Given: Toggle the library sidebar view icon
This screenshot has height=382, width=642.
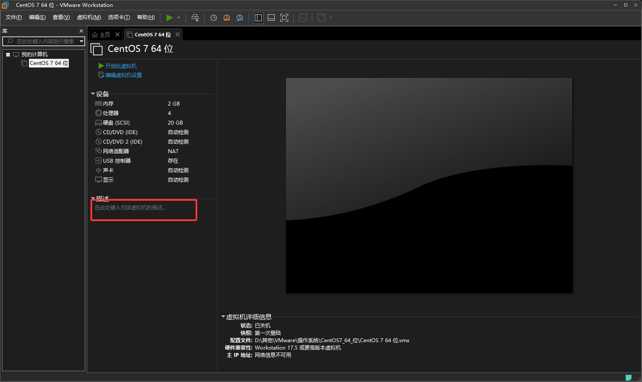Looking at the screenshot, I should 258,18.
